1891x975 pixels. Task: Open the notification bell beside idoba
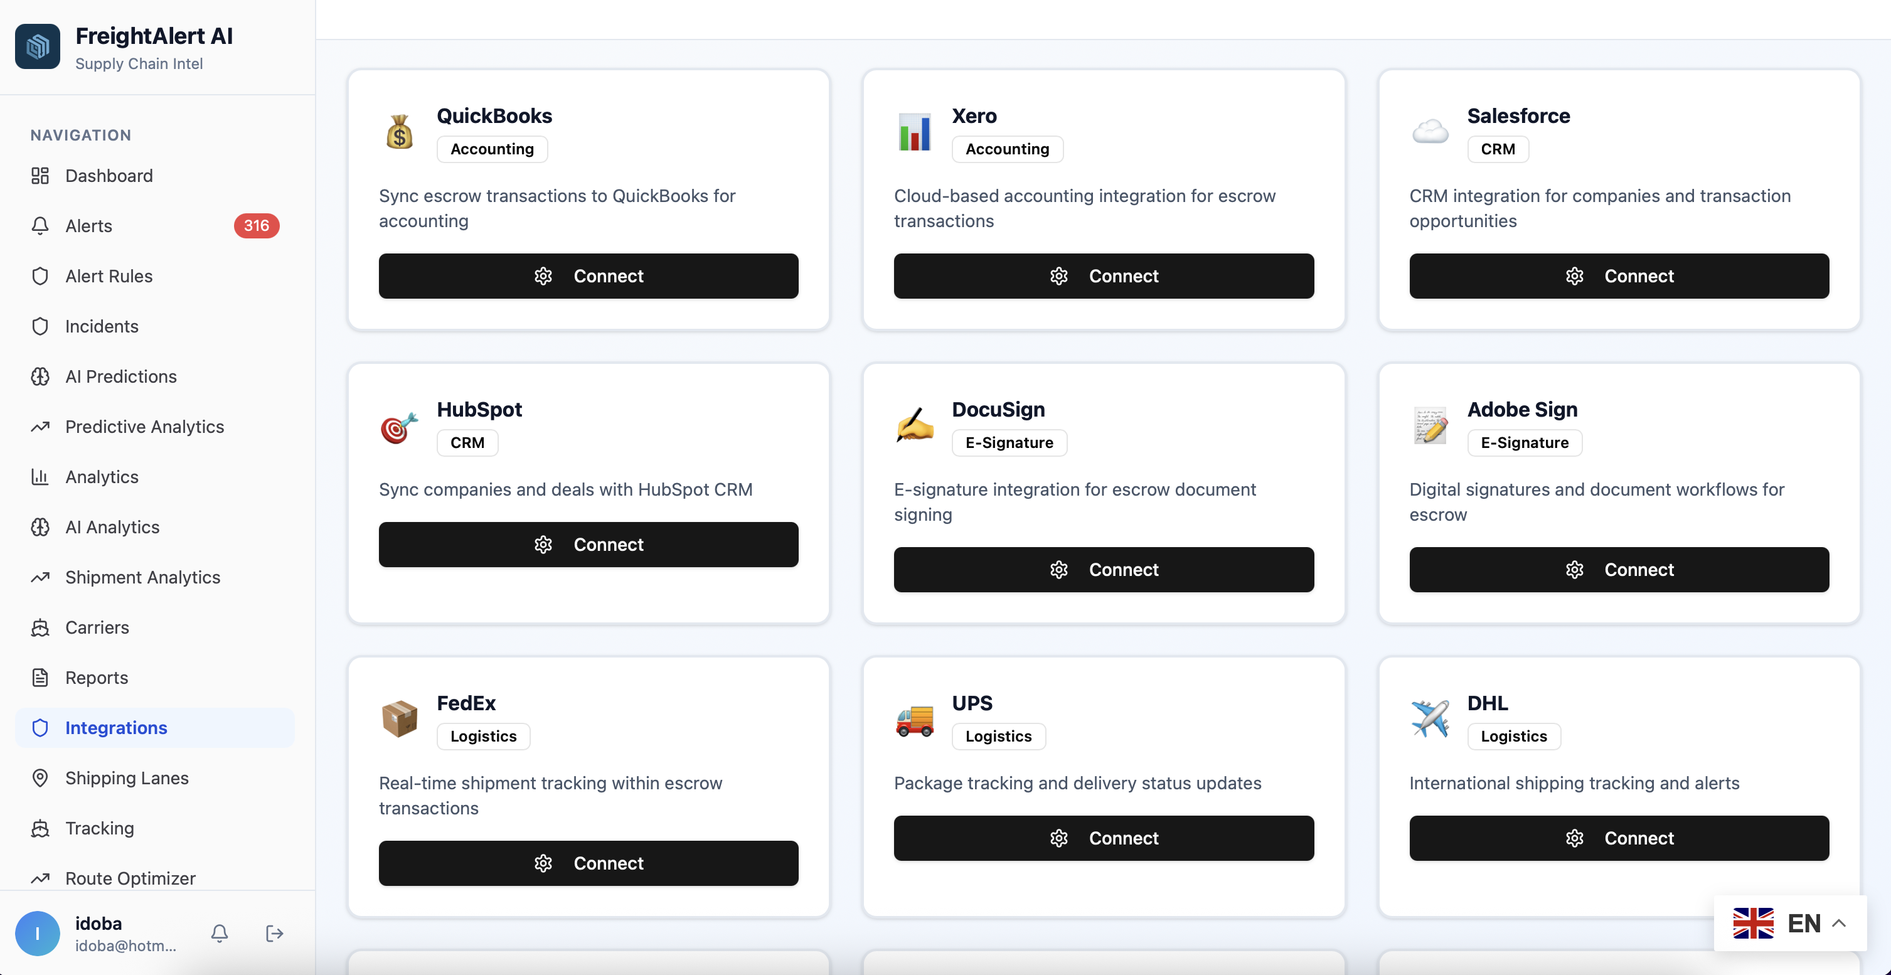pos(220,933)
